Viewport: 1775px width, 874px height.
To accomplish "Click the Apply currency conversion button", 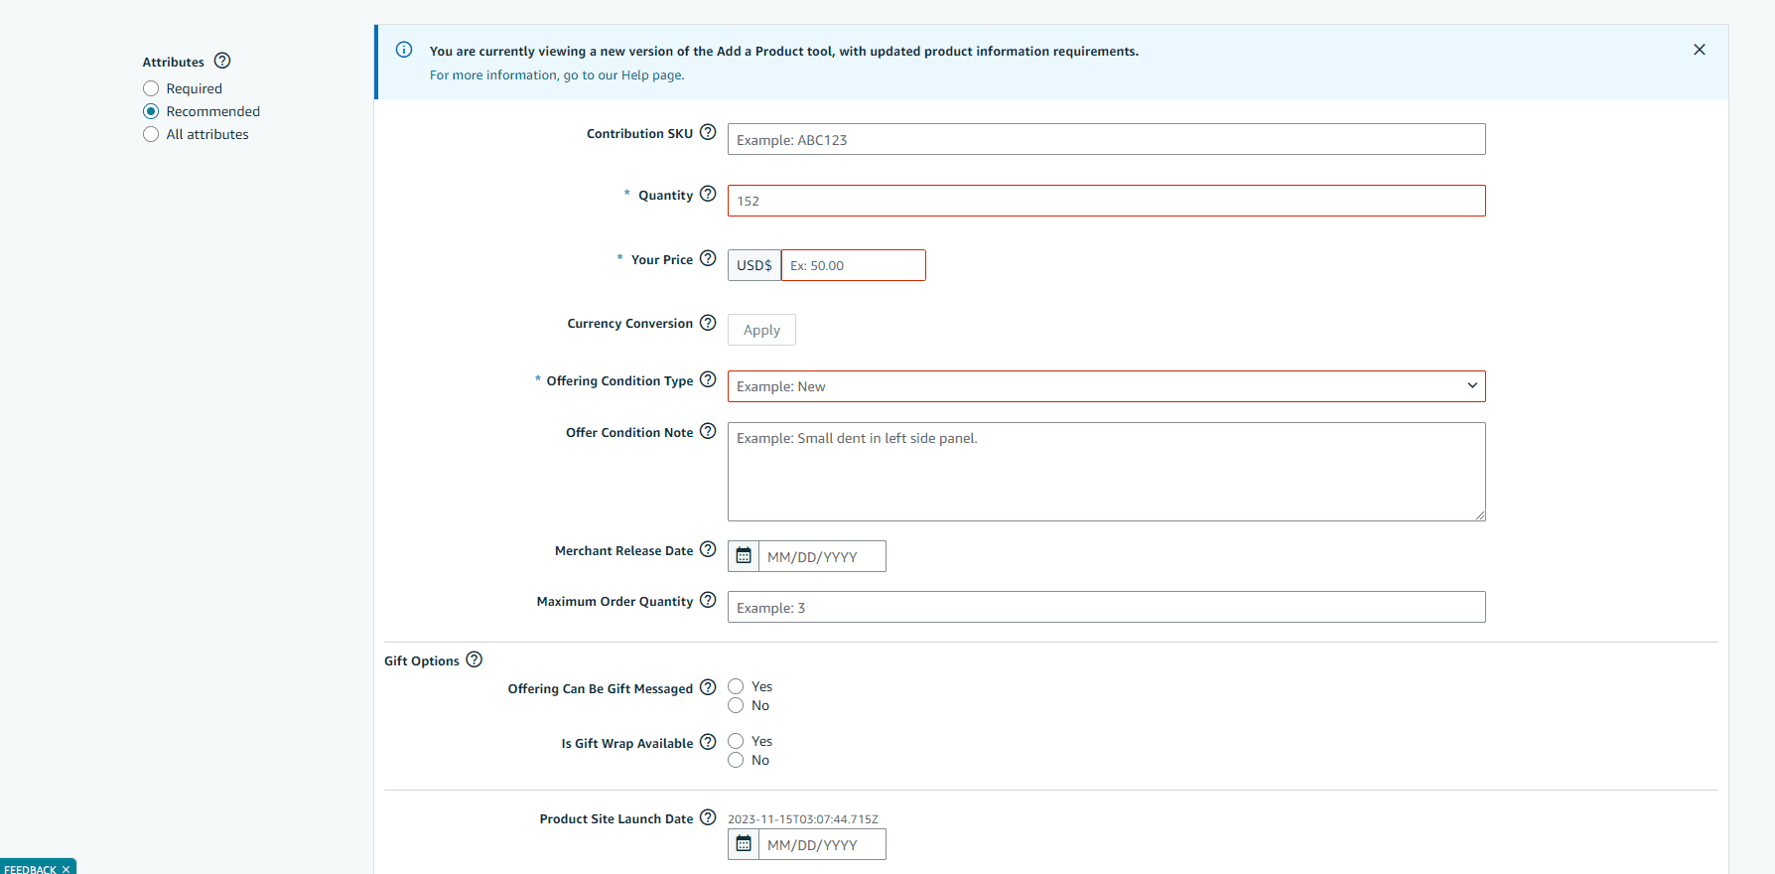I will (x=761, y=330).
